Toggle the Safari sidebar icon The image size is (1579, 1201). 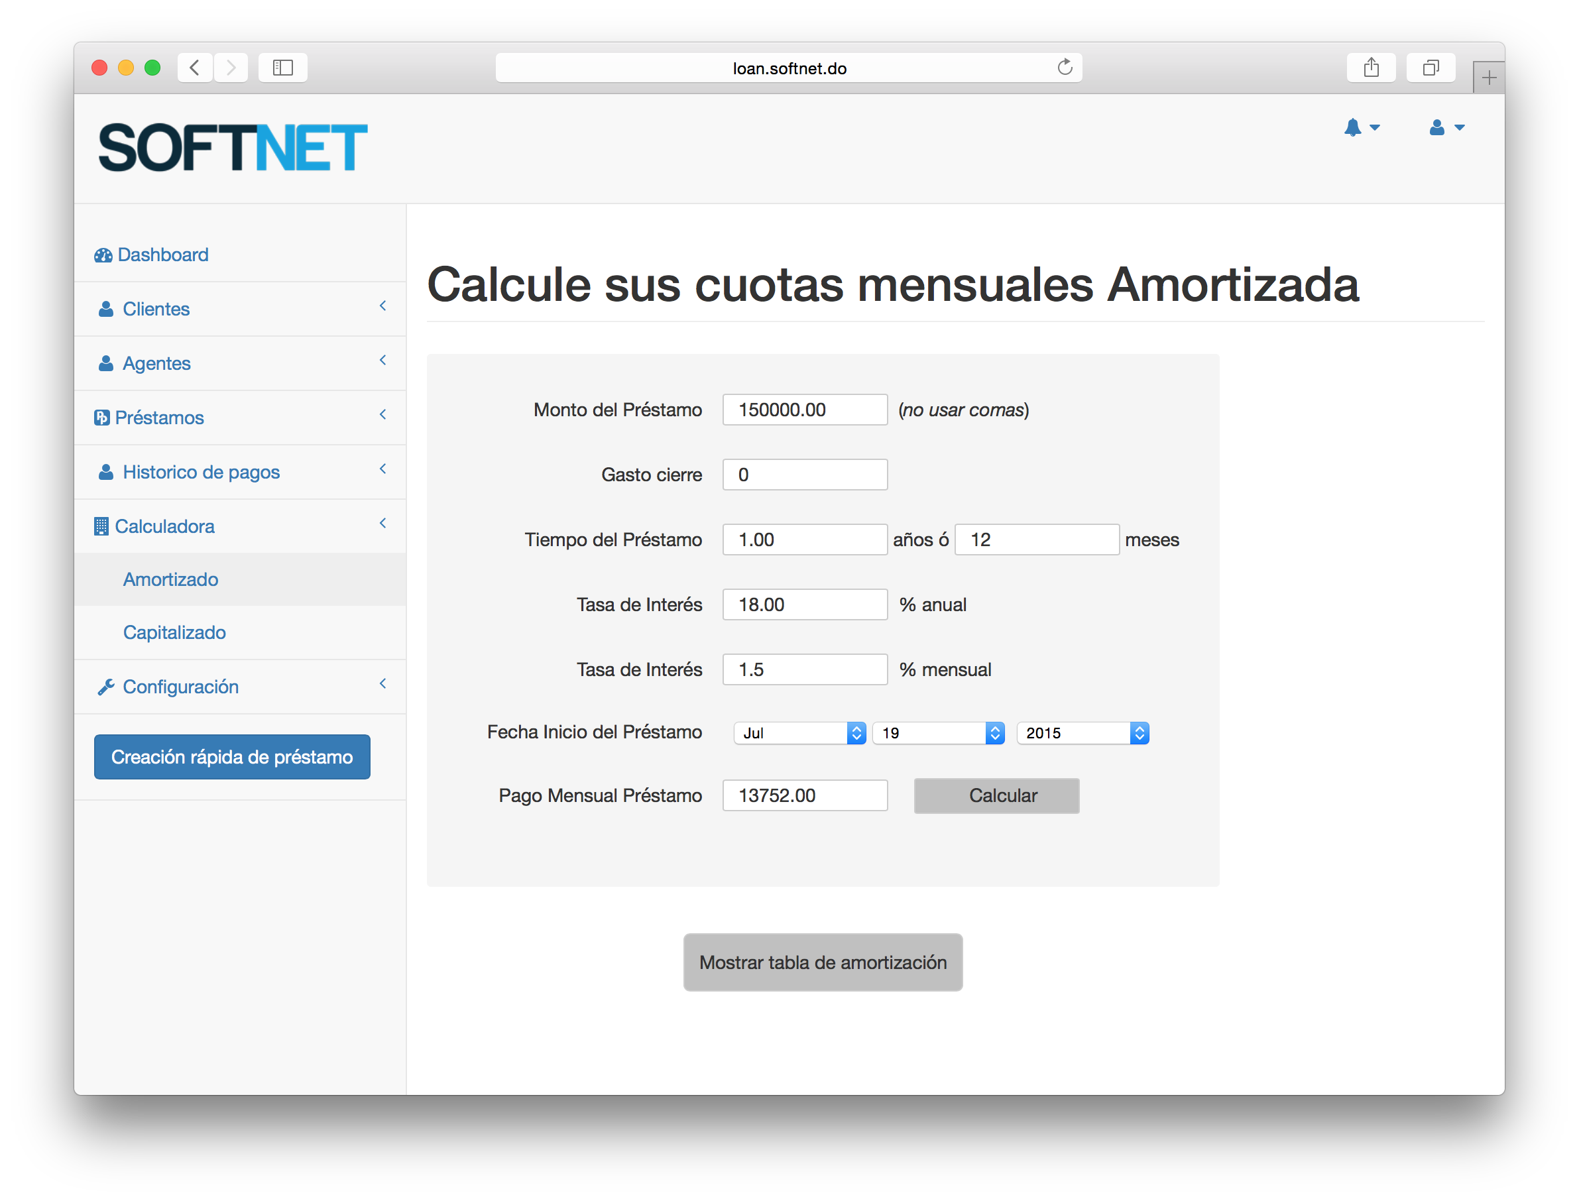(282, 68)
